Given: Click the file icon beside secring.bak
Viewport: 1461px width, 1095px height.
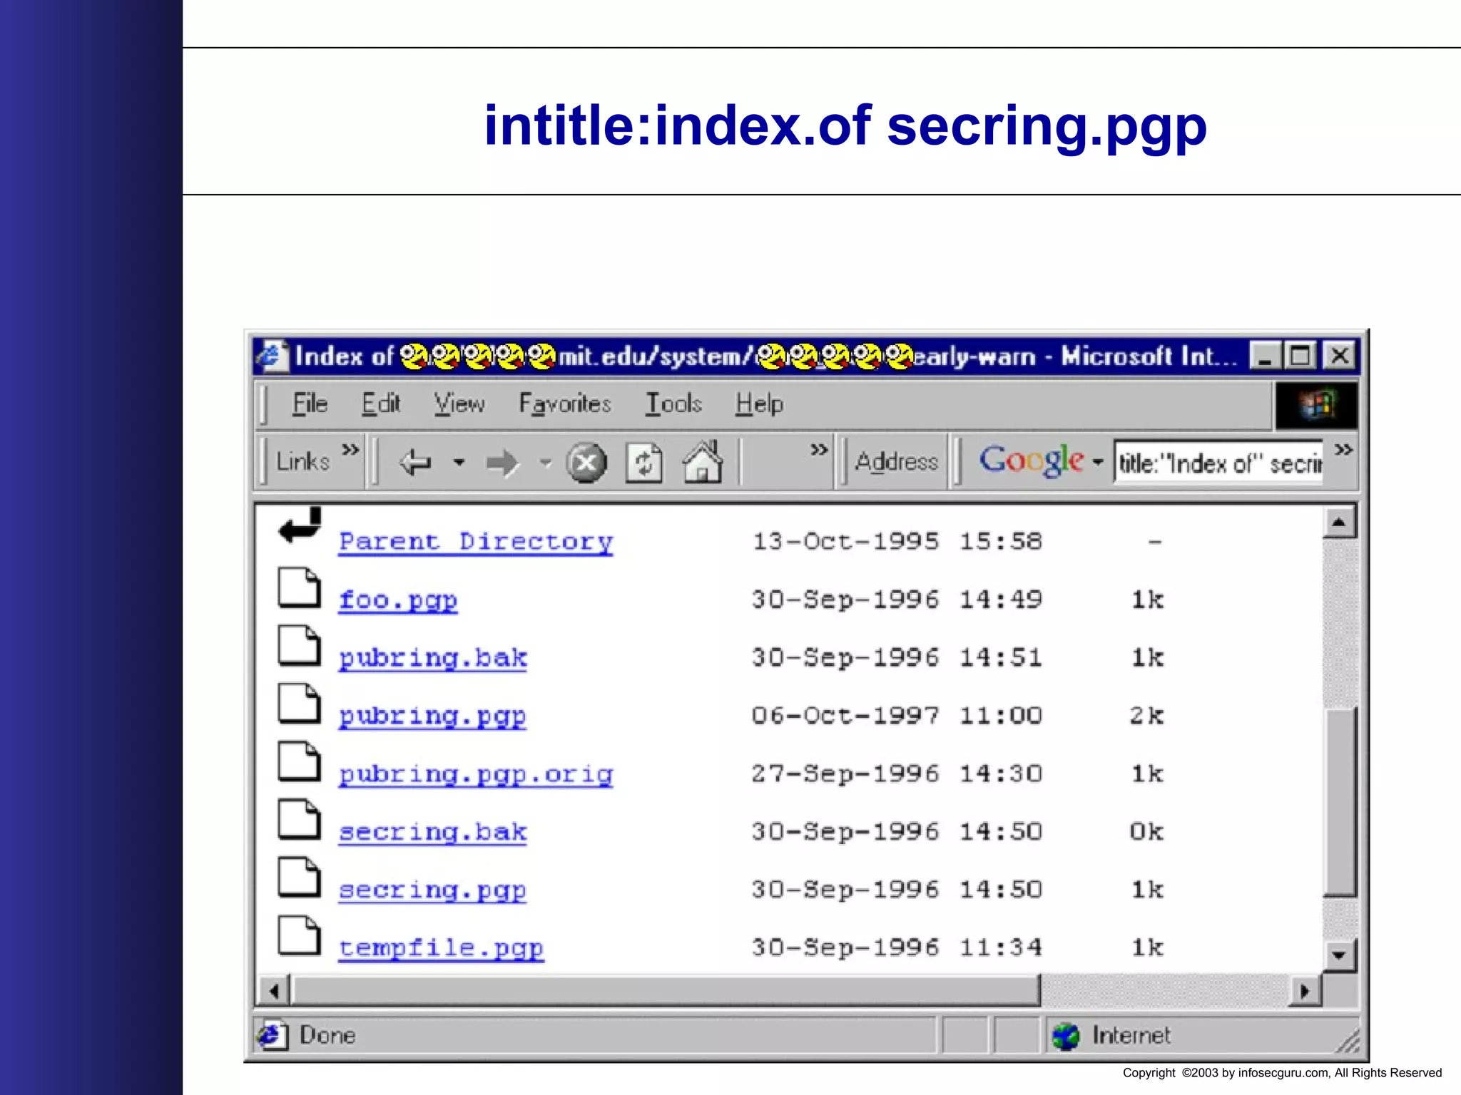Looking at the screenshot, I should (x=299, y=819).
